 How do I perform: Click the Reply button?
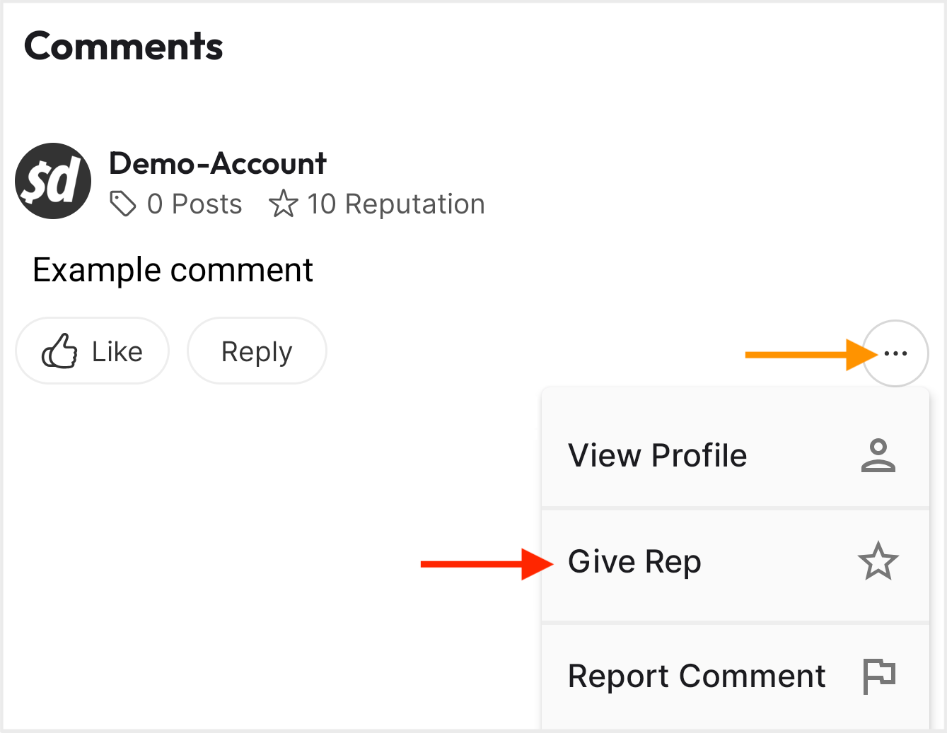coord(257,351)
